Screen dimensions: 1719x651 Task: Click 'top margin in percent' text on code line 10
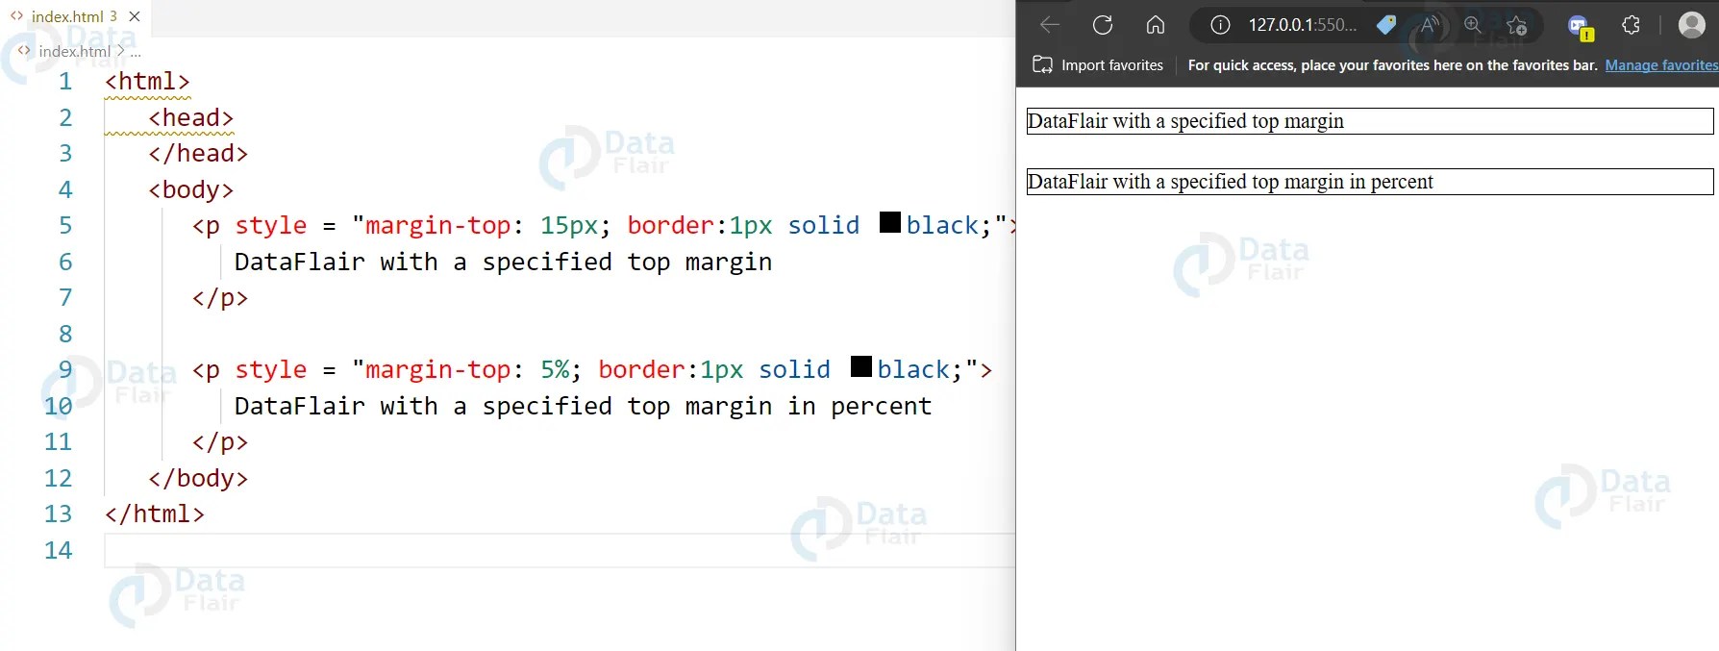point(779,406)
